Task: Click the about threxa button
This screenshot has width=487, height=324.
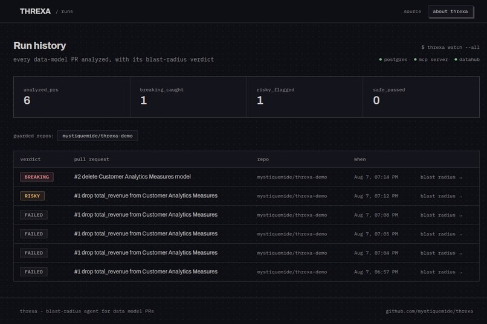Action: click(x=450, y=11)
